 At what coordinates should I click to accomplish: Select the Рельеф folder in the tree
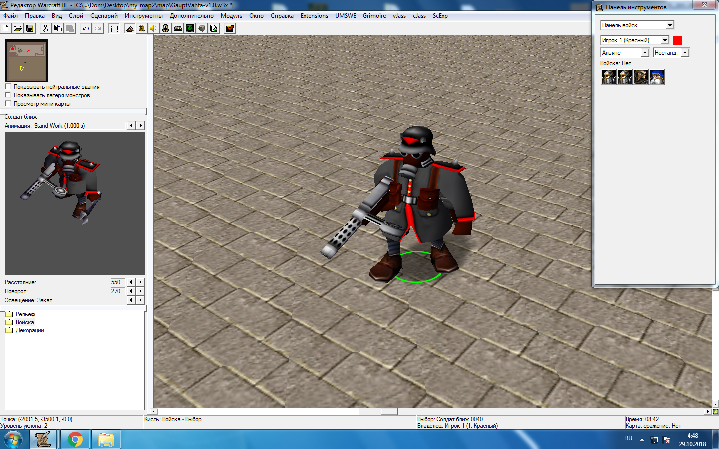(x=25, y=314)
